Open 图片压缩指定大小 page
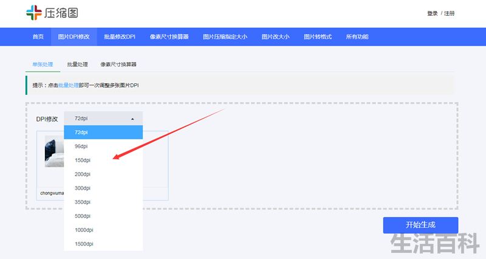The width and height of the screenshot is (486, 259). pos(225,36)
